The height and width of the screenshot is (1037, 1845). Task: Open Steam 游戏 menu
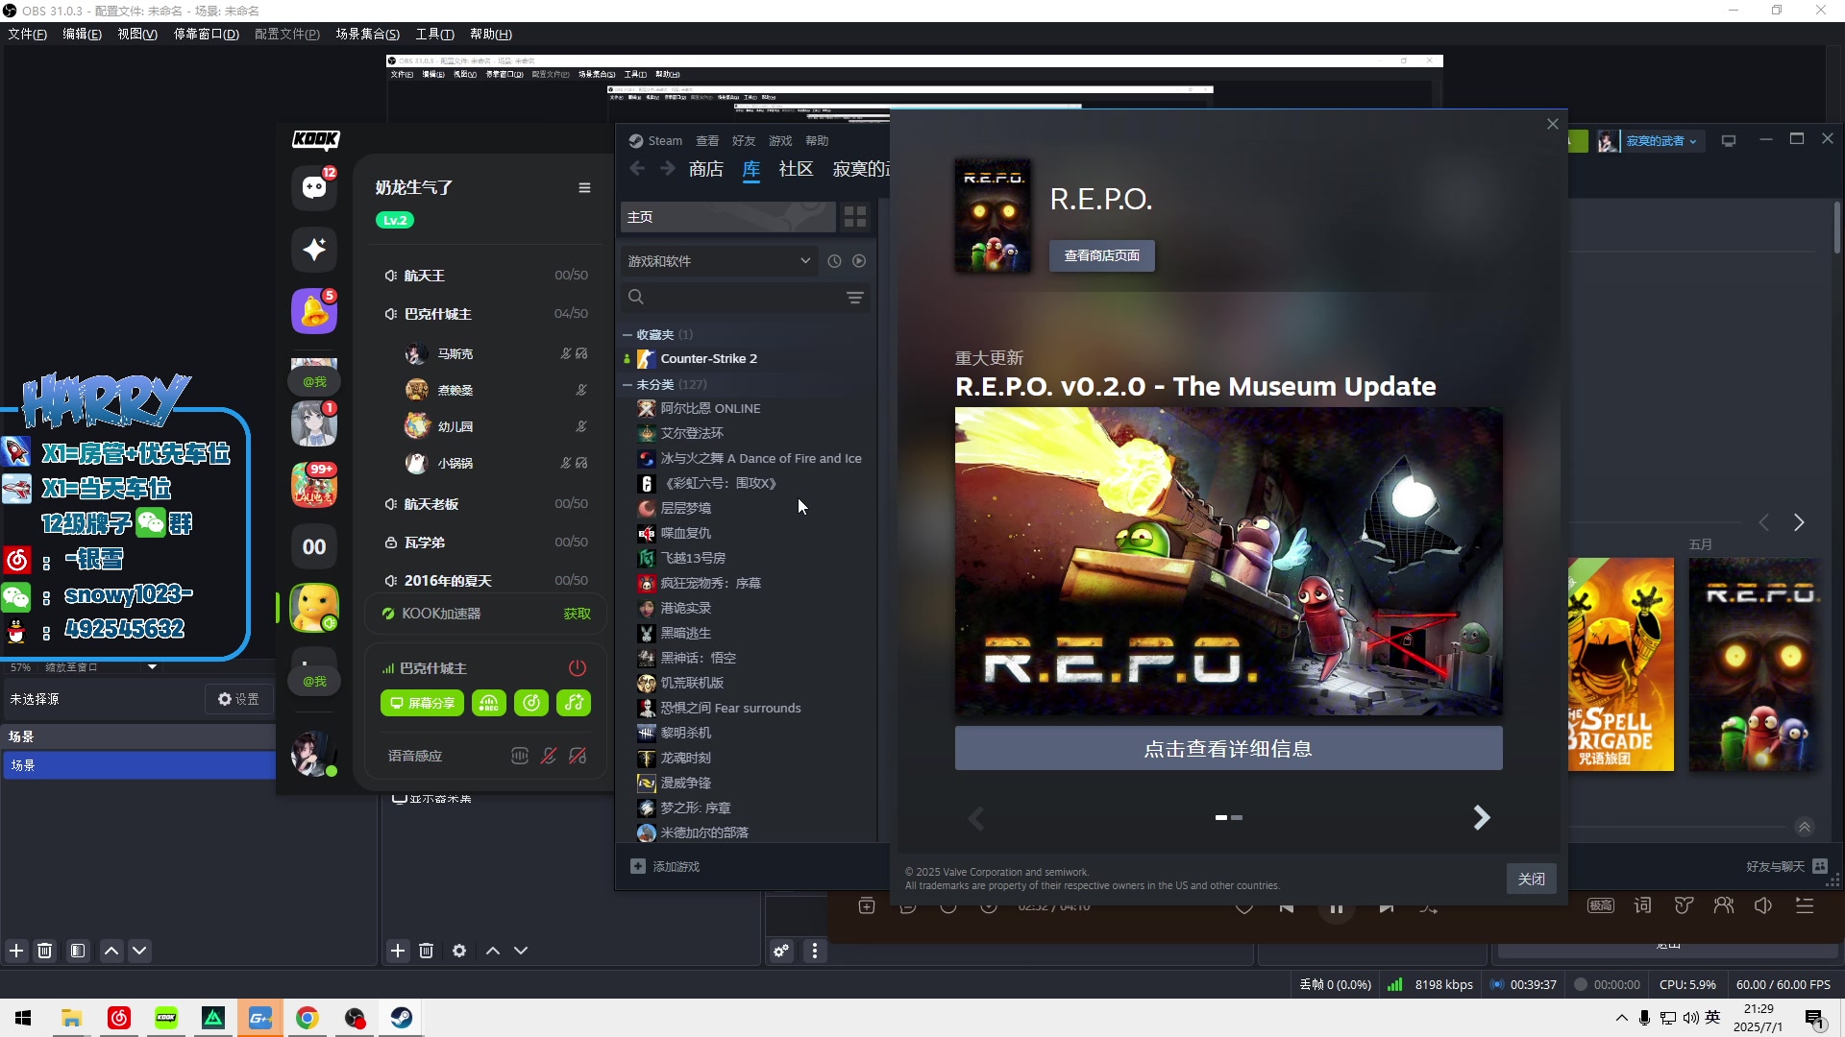tap(780, 141)
